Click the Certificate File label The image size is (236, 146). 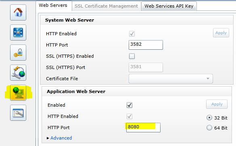click(x=62, y=79)
